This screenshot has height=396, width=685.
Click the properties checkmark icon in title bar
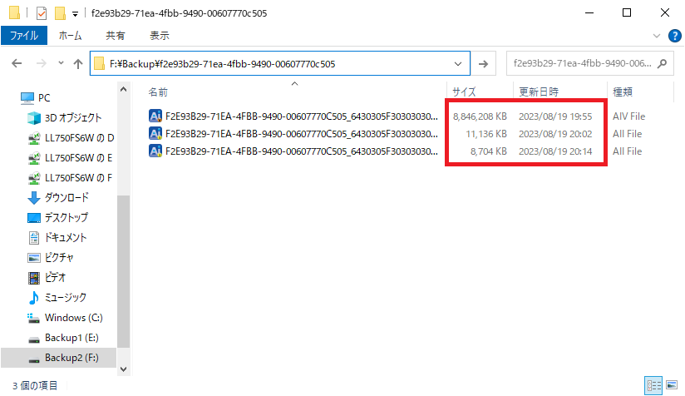42,13
